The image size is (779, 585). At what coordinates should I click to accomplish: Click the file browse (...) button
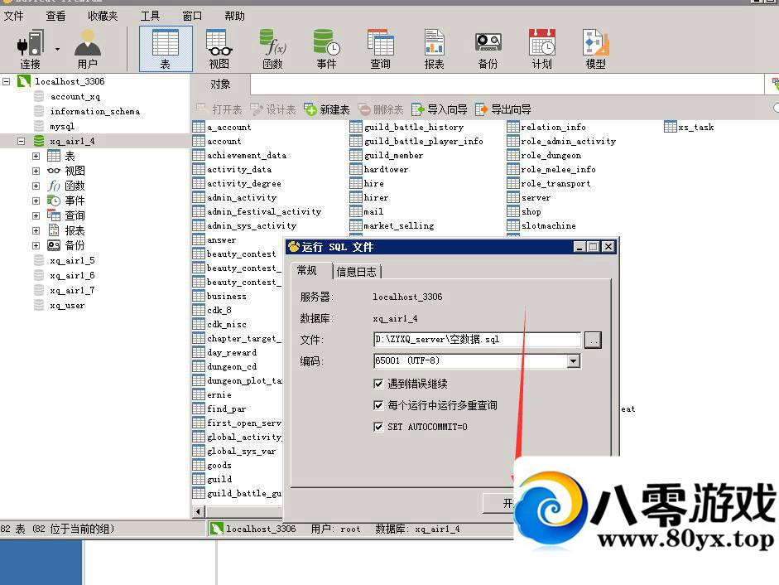593,340
